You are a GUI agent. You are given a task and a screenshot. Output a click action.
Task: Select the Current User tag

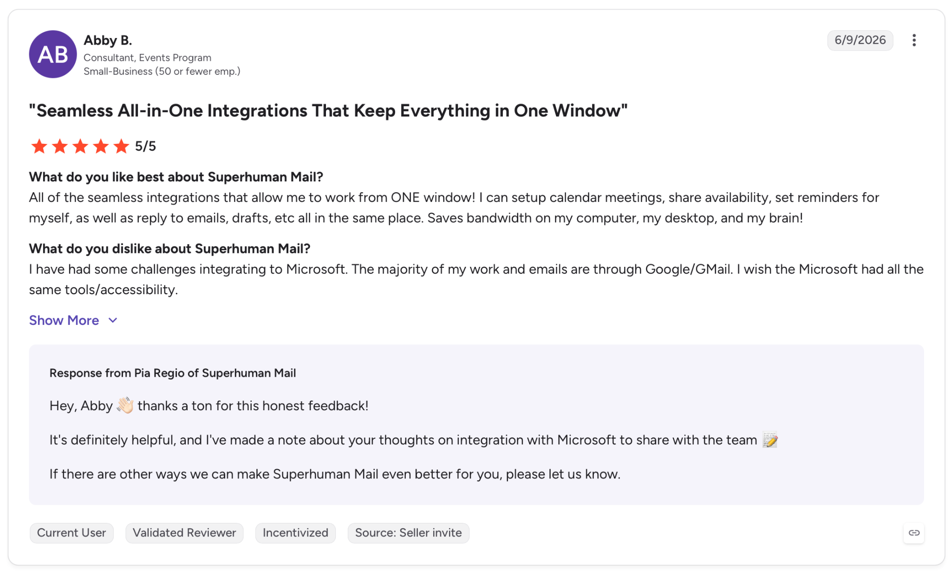tap(72, 533)
